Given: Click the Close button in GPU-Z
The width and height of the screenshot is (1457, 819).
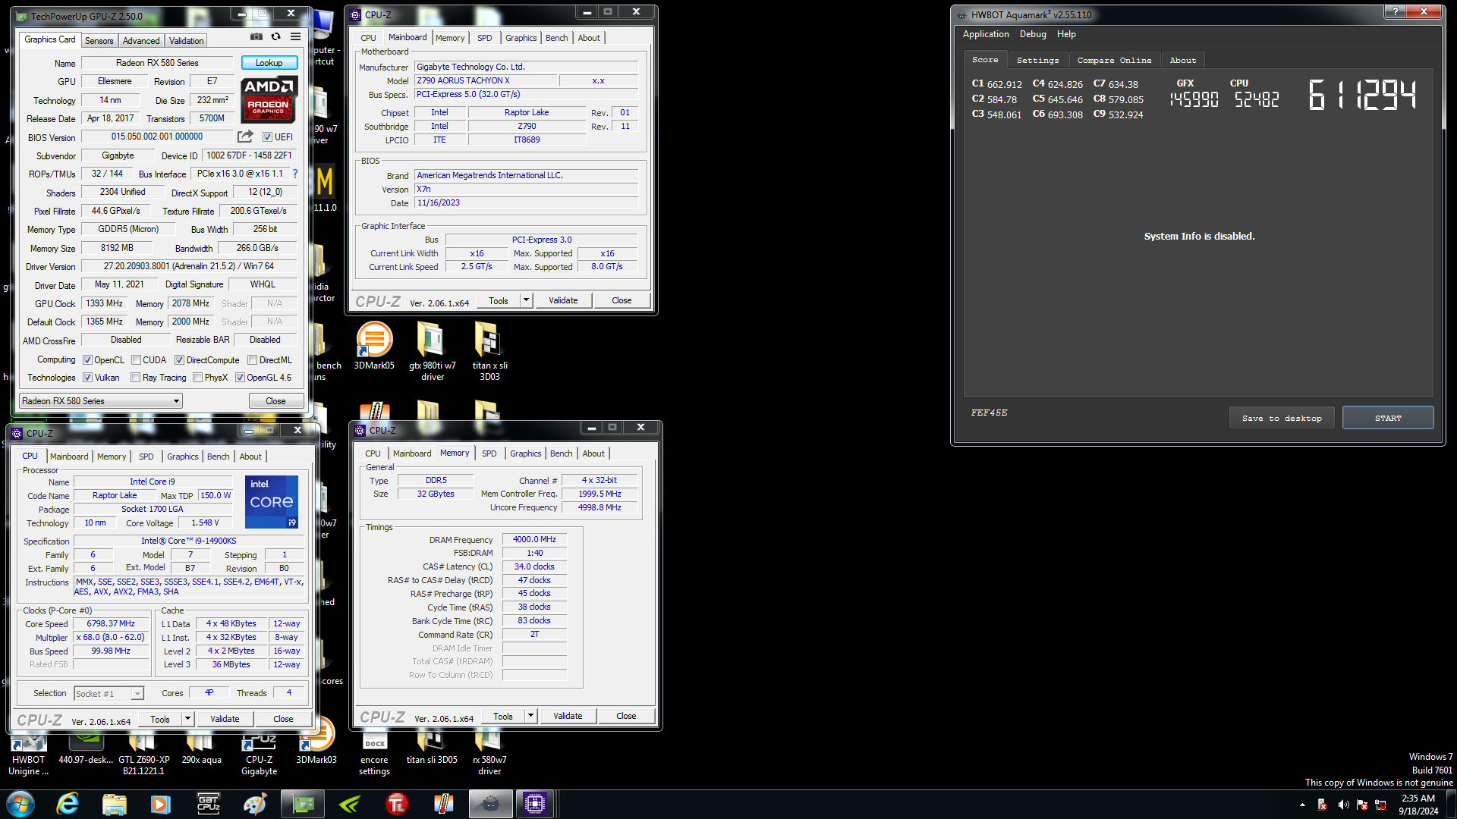Looking at the screenshot, I should (275, 401).
